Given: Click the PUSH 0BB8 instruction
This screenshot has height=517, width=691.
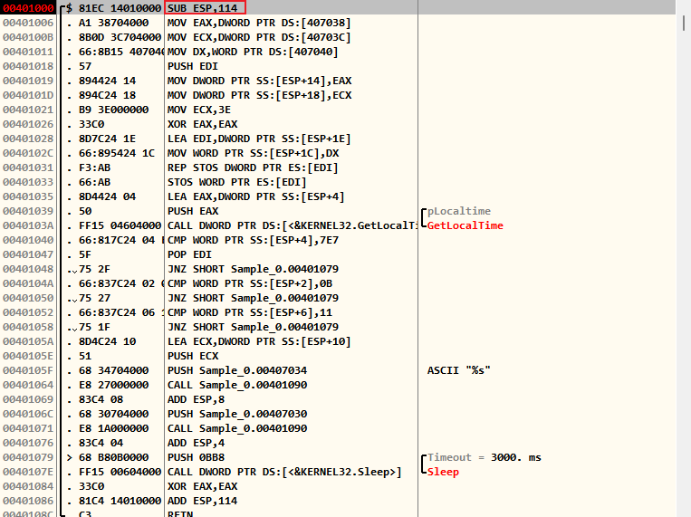Looking at the screenshot, I should click(196, 457).
